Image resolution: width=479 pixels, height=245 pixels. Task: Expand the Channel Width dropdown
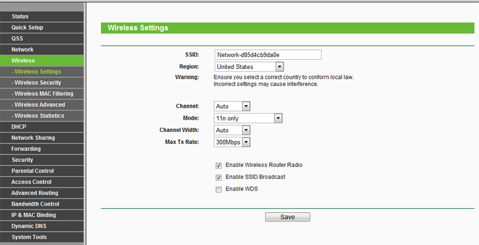coord(232,130)
